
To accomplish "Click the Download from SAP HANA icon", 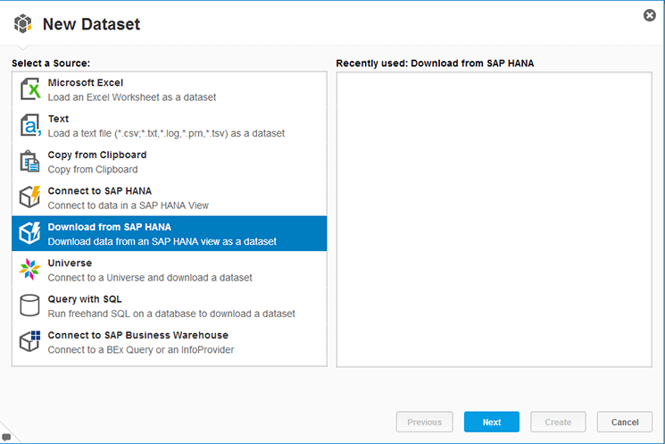I will tap(30, 233).
